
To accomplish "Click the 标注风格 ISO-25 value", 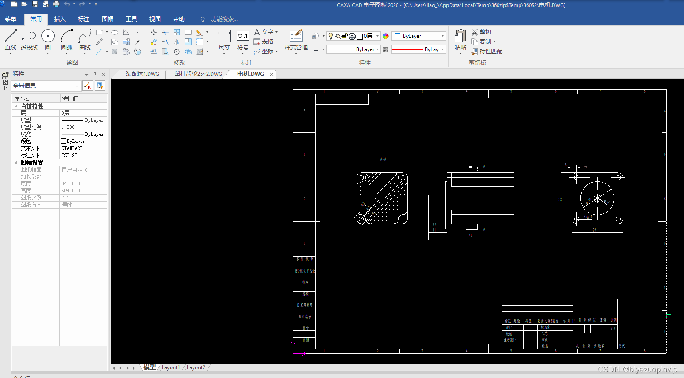I will click(83, 155).
